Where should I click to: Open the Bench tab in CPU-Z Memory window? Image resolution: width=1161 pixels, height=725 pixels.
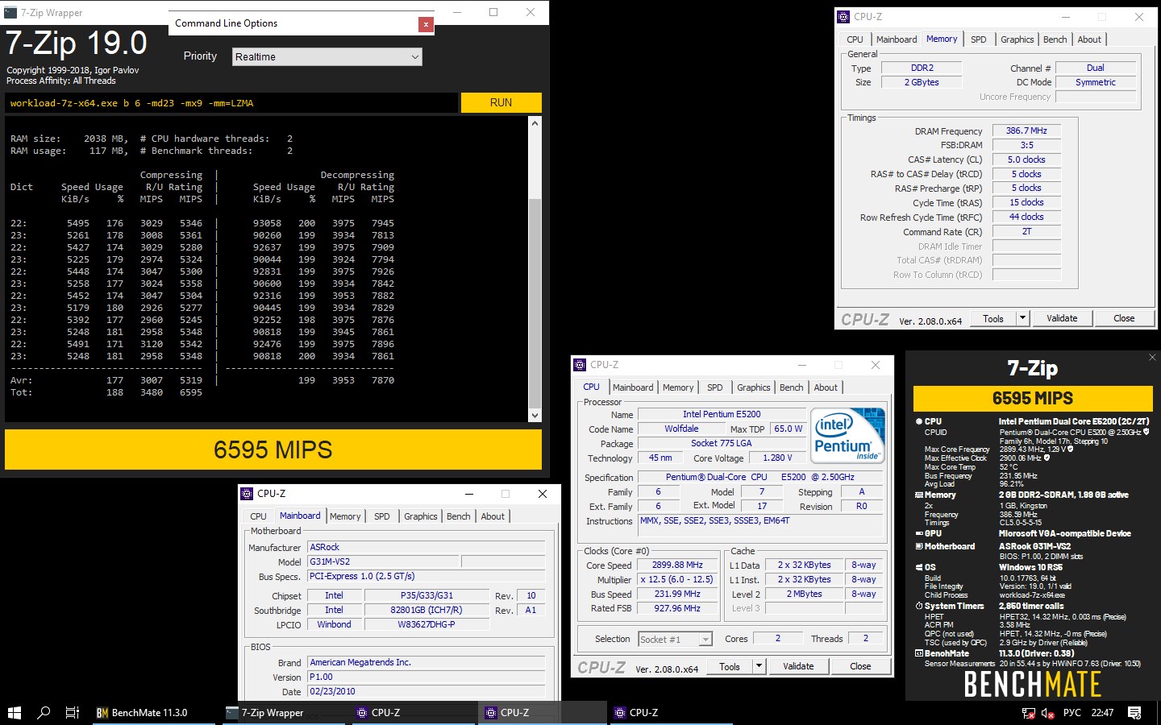(x=1055, y=39)
